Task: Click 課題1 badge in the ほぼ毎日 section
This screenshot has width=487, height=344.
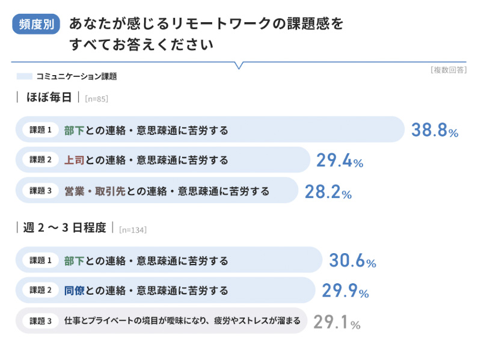Action: [x=41, y=129]
